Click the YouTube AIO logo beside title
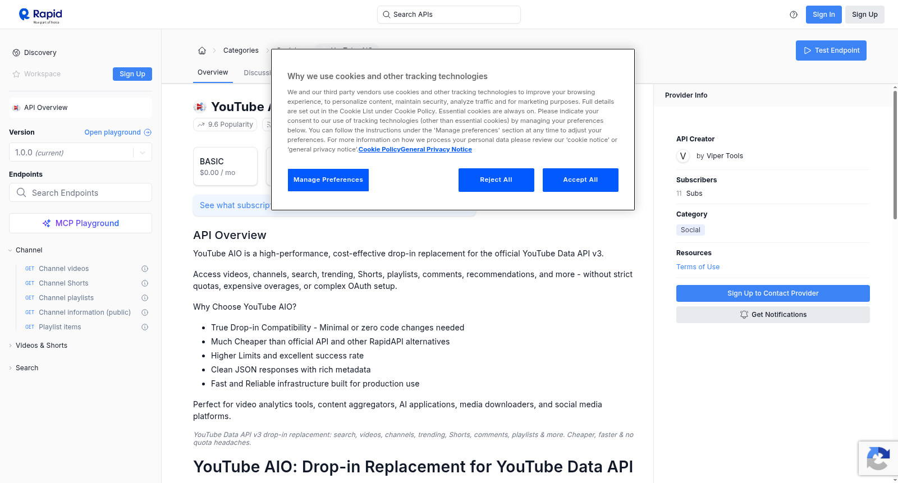This screenshot has height=483, width=898. [200, 107]
